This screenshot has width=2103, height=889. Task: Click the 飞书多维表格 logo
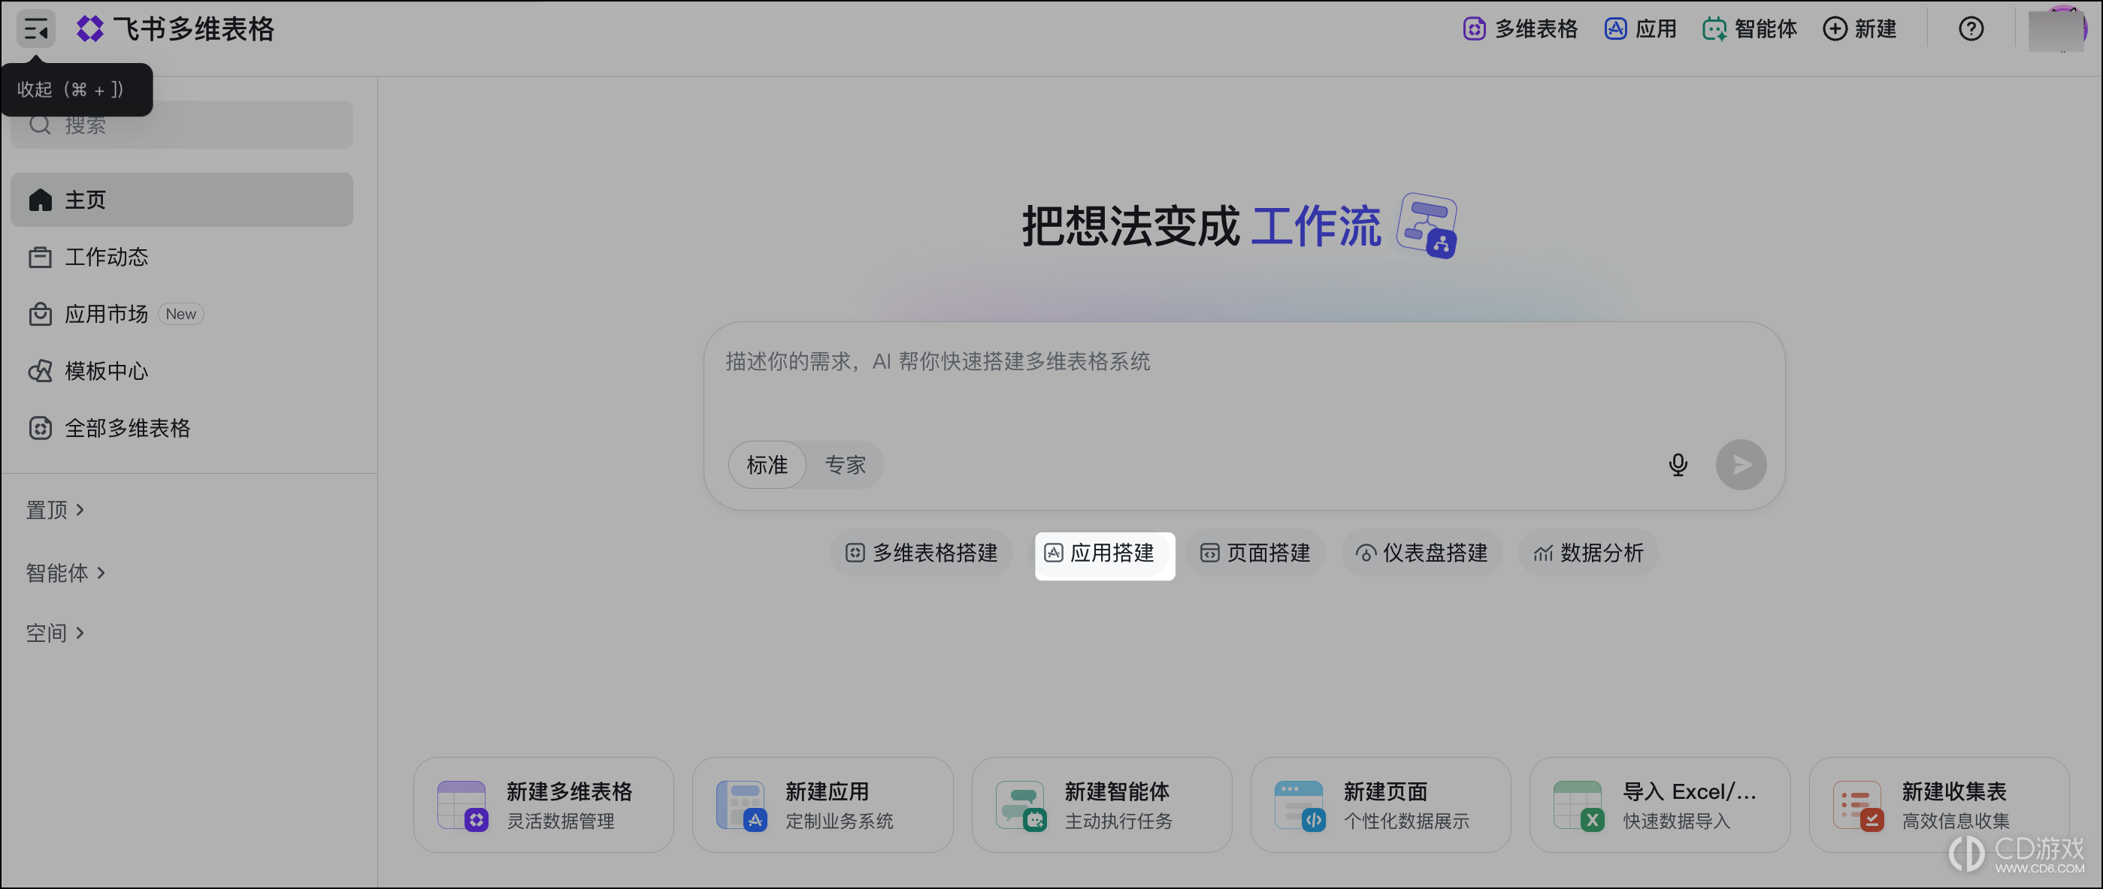click(176, 29)
